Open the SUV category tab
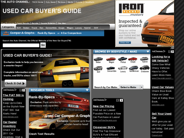The width and height of the screenshot is (184, 138). pos(19,28)
